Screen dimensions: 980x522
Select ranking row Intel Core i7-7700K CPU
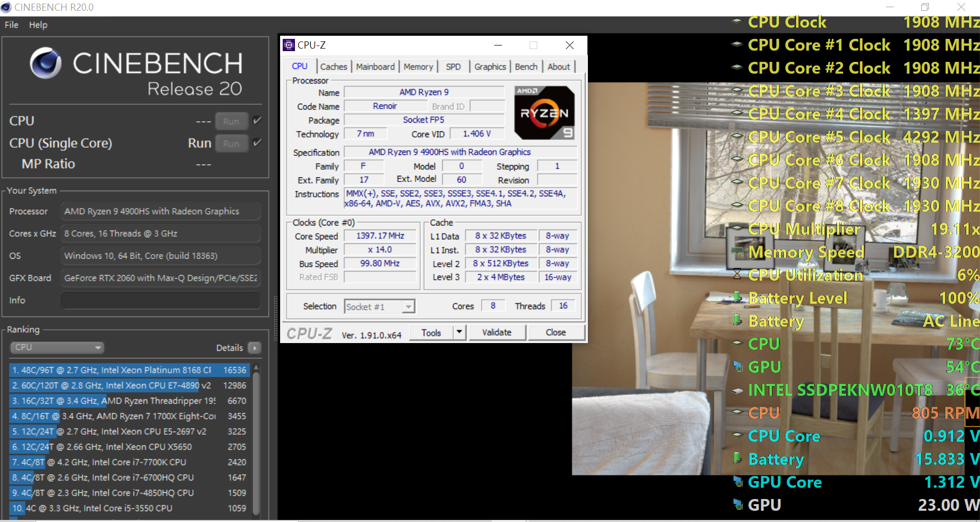point(129,462)
